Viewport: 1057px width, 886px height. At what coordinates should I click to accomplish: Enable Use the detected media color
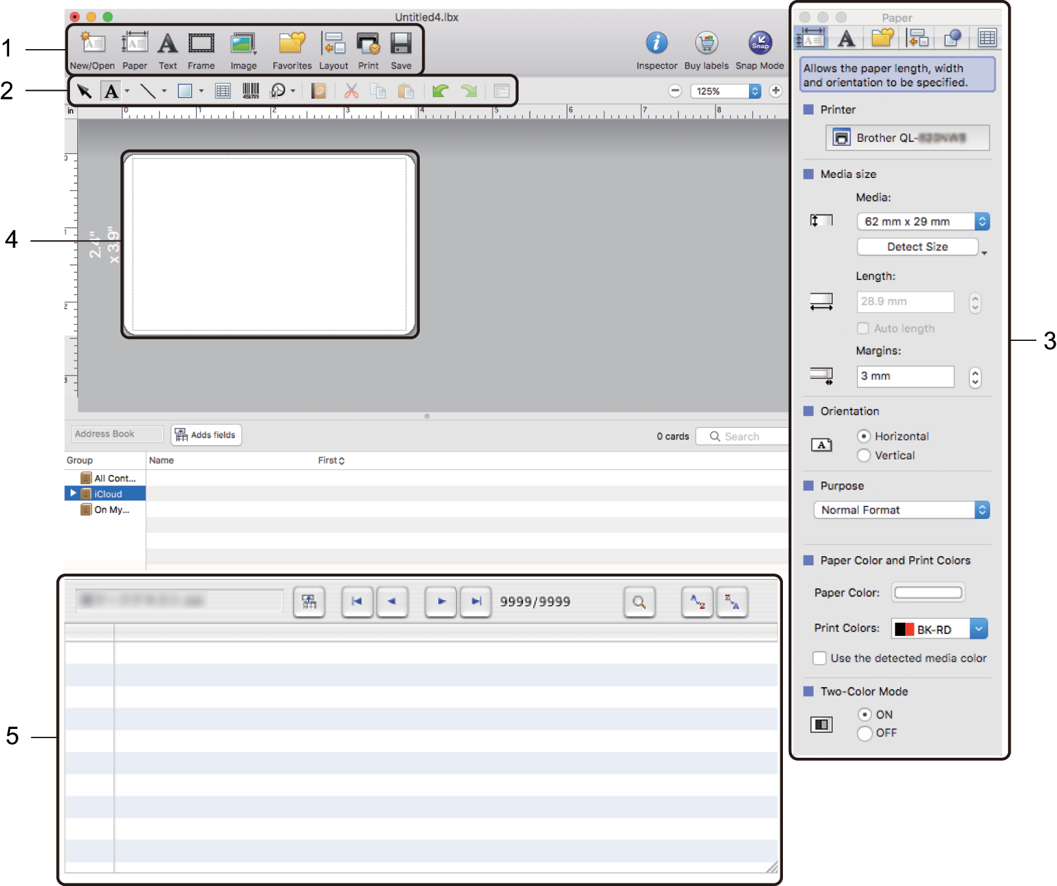click(819, 658)
